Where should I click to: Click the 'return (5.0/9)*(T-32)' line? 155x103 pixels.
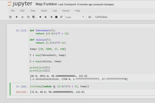click(x=51, y=43)
